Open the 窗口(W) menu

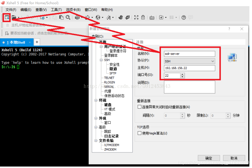(91, 10)
